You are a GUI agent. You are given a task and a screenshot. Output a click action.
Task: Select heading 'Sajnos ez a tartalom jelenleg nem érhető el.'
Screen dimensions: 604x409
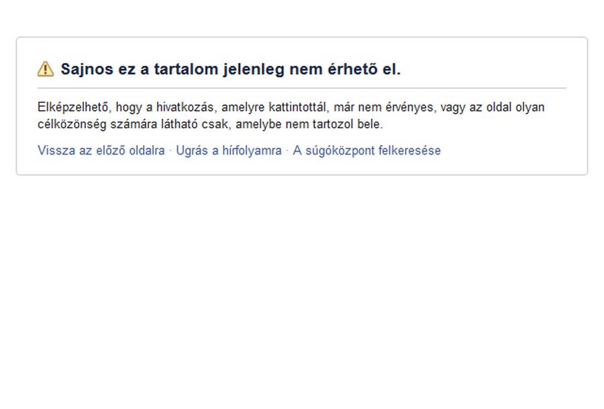pyautogui.click(x=231, y=69)
